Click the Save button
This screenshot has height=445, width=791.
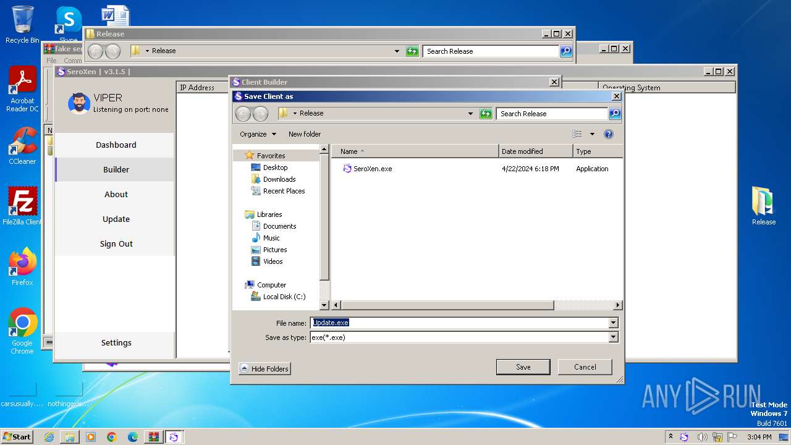pos(523,367)
